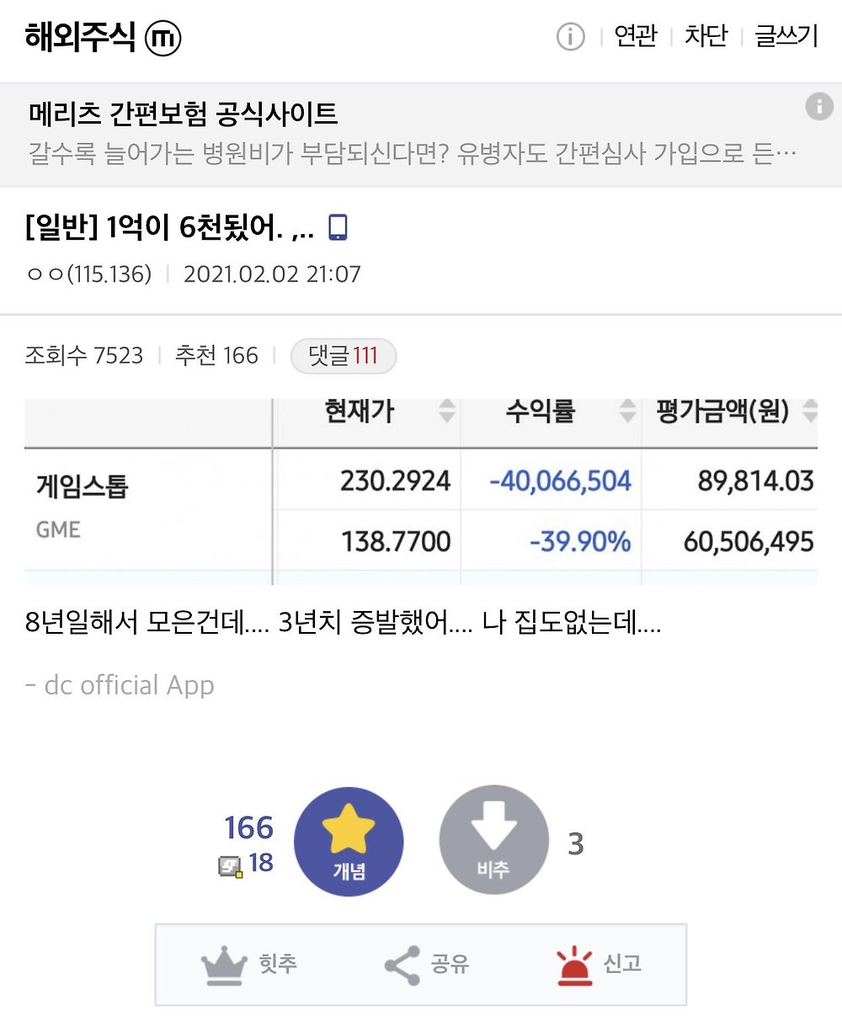Viewport: 842px width, 1026px height.
Task: Click the crown 힛추 icon
Action: 224,965
